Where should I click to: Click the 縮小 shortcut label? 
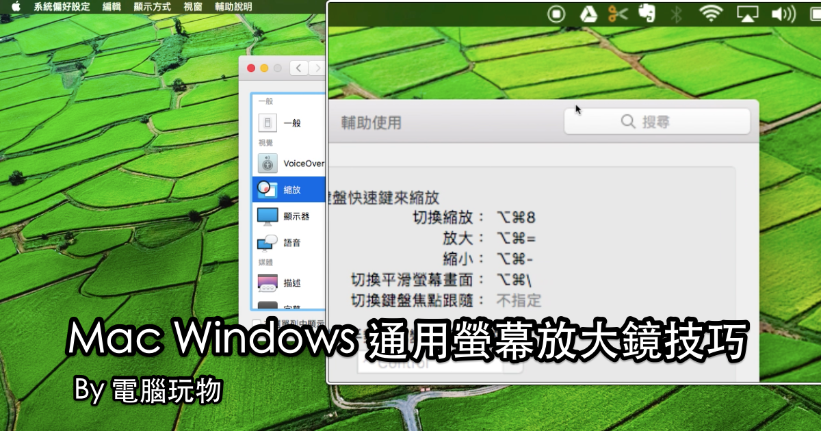pyautogui.click(x=463, y=260)
